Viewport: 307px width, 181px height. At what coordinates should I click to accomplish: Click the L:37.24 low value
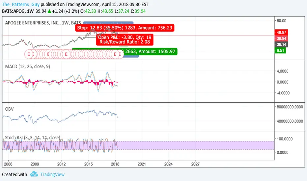tap(122, 11)
